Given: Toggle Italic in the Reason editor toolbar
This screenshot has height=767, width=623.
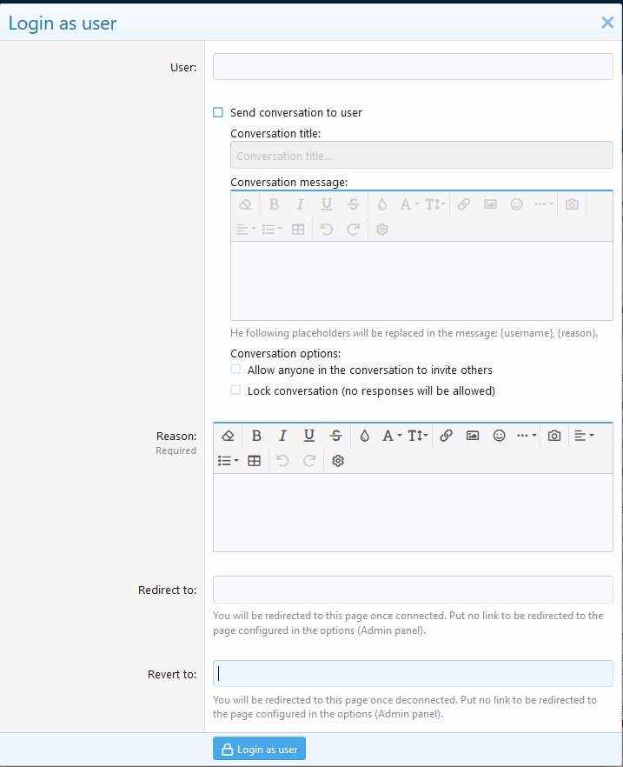Looking at the screenshot, I should pos(282,436).
